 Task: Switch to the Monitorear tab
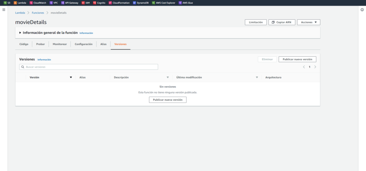click(59, 44)
